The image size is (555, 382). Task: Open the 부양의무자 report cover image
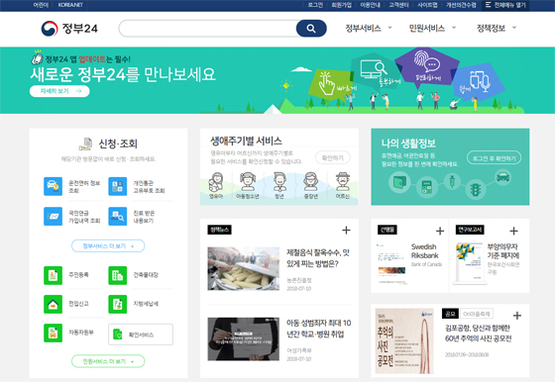(469, 263)
